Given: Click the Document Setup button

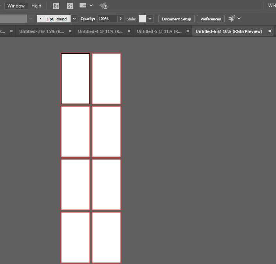Looking at the screenshot, I should pos(176,19).
